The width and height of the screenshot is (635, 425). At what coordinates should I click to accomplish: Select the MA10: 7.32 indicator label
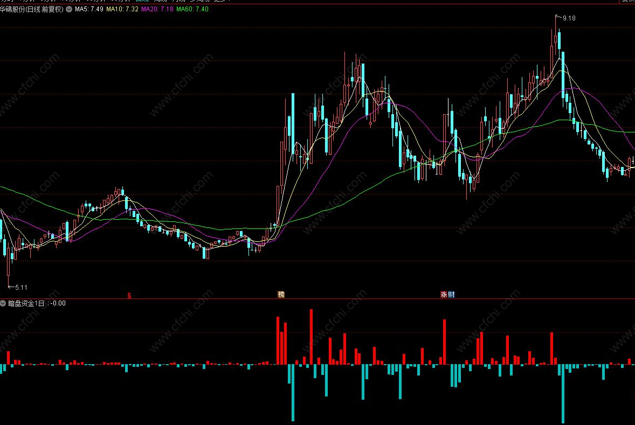(x=122, y=9)
